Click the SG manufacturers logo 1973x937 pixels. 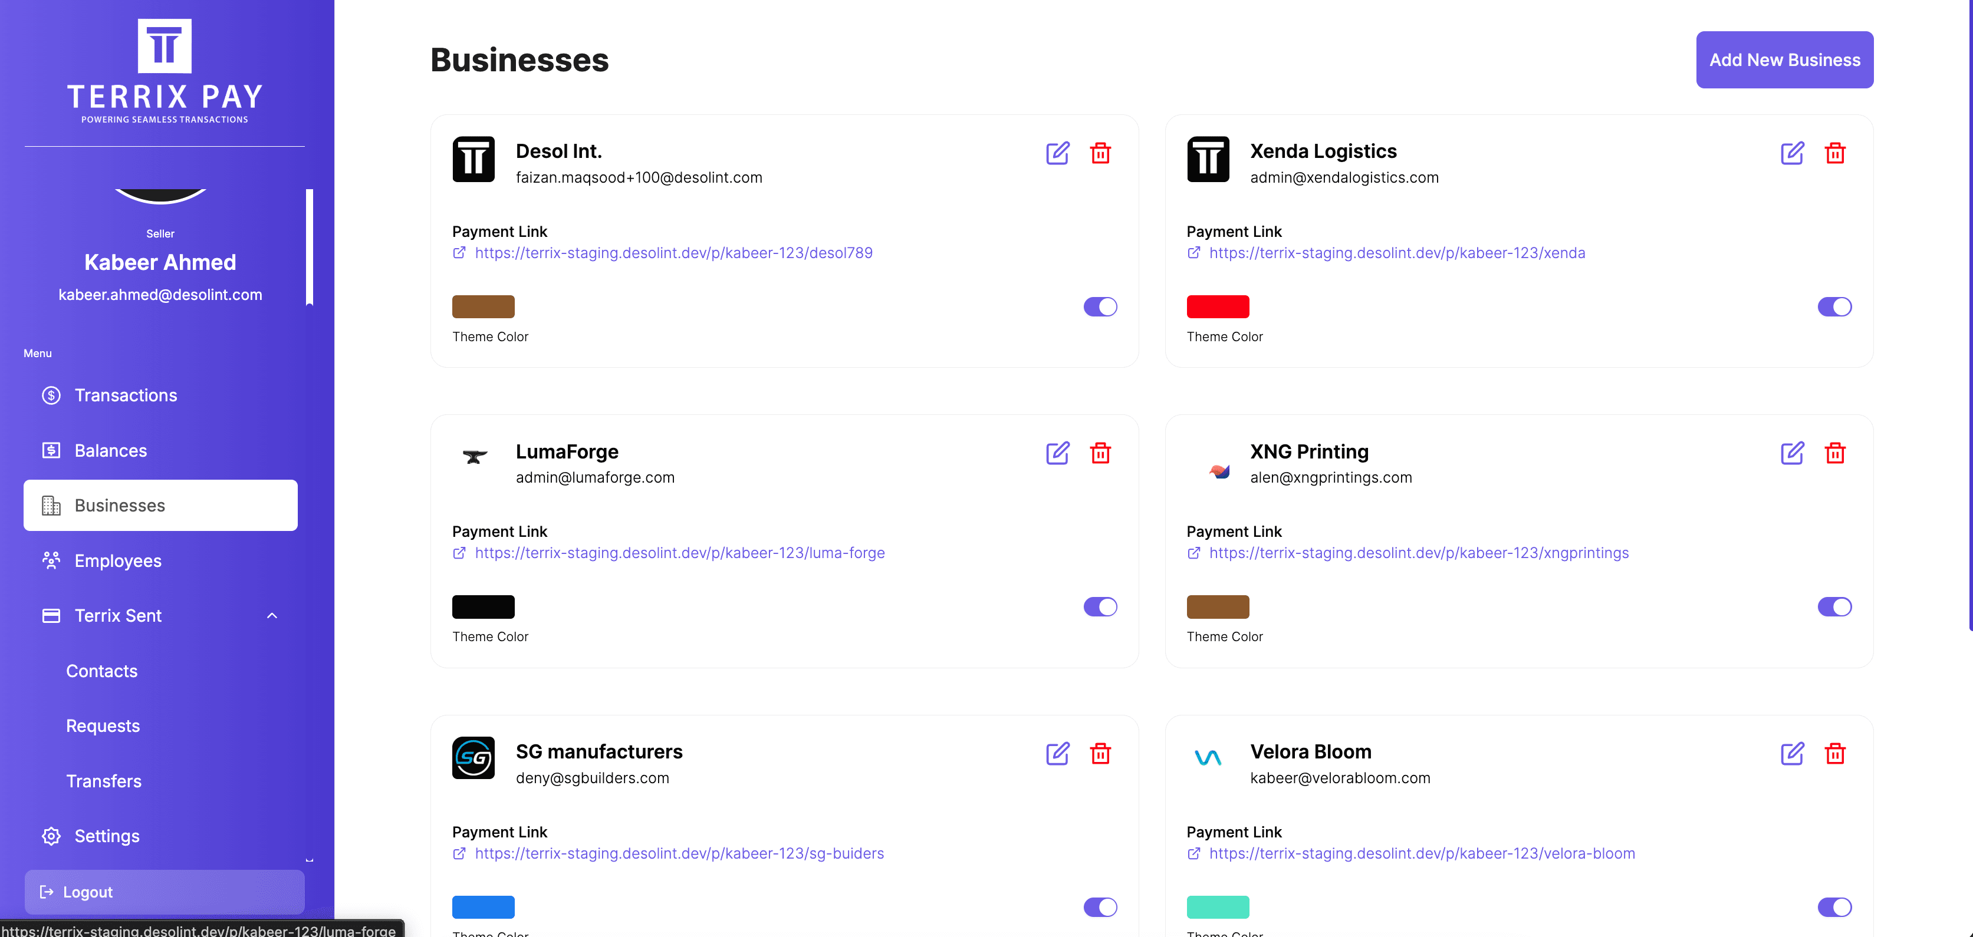473,758
